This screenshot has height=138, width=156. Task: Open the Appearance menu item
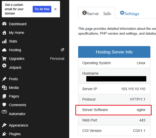pos(18,125)
